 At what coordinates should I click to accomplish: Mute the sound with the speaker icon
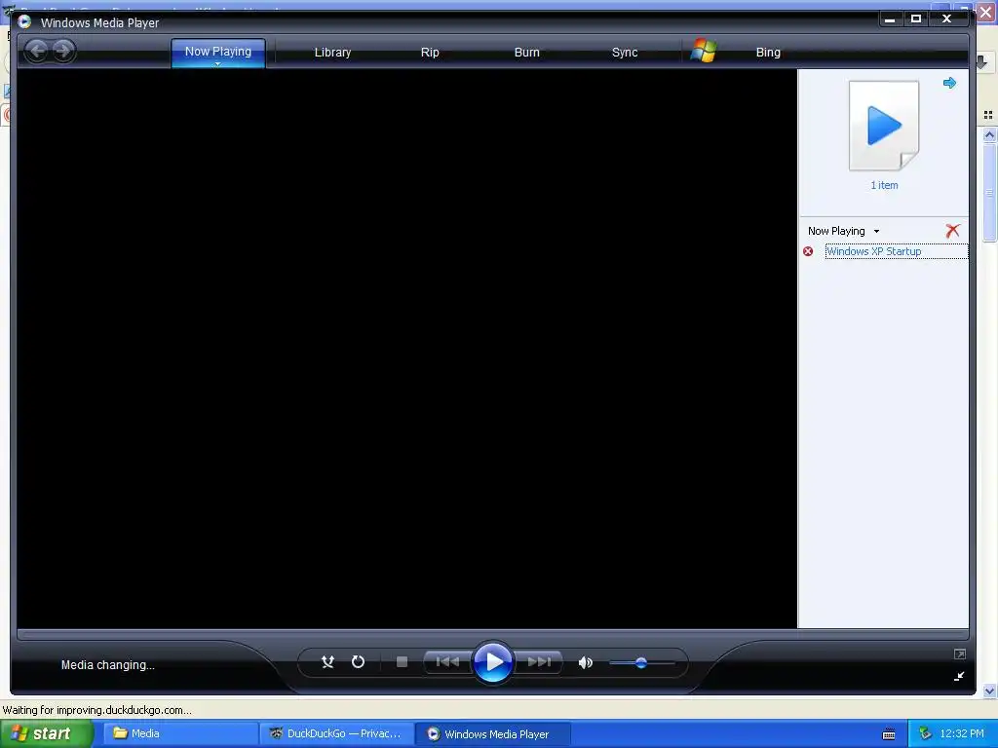point(585,662)
